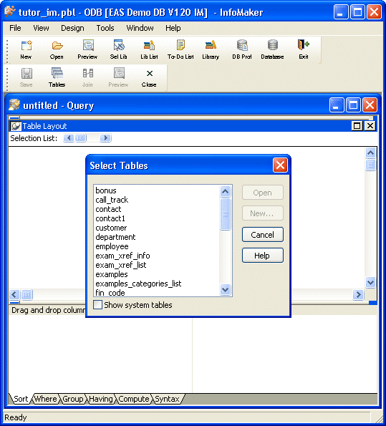Click Selection List left scroll arrow

pyautogui.click(x=69, y=137)
